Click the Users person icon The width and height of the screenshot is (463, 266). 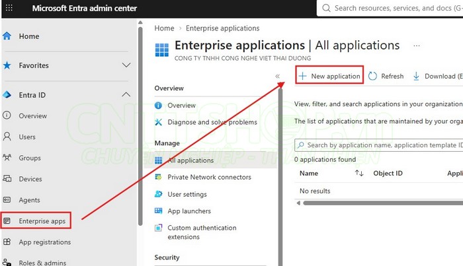click(7, 137)
